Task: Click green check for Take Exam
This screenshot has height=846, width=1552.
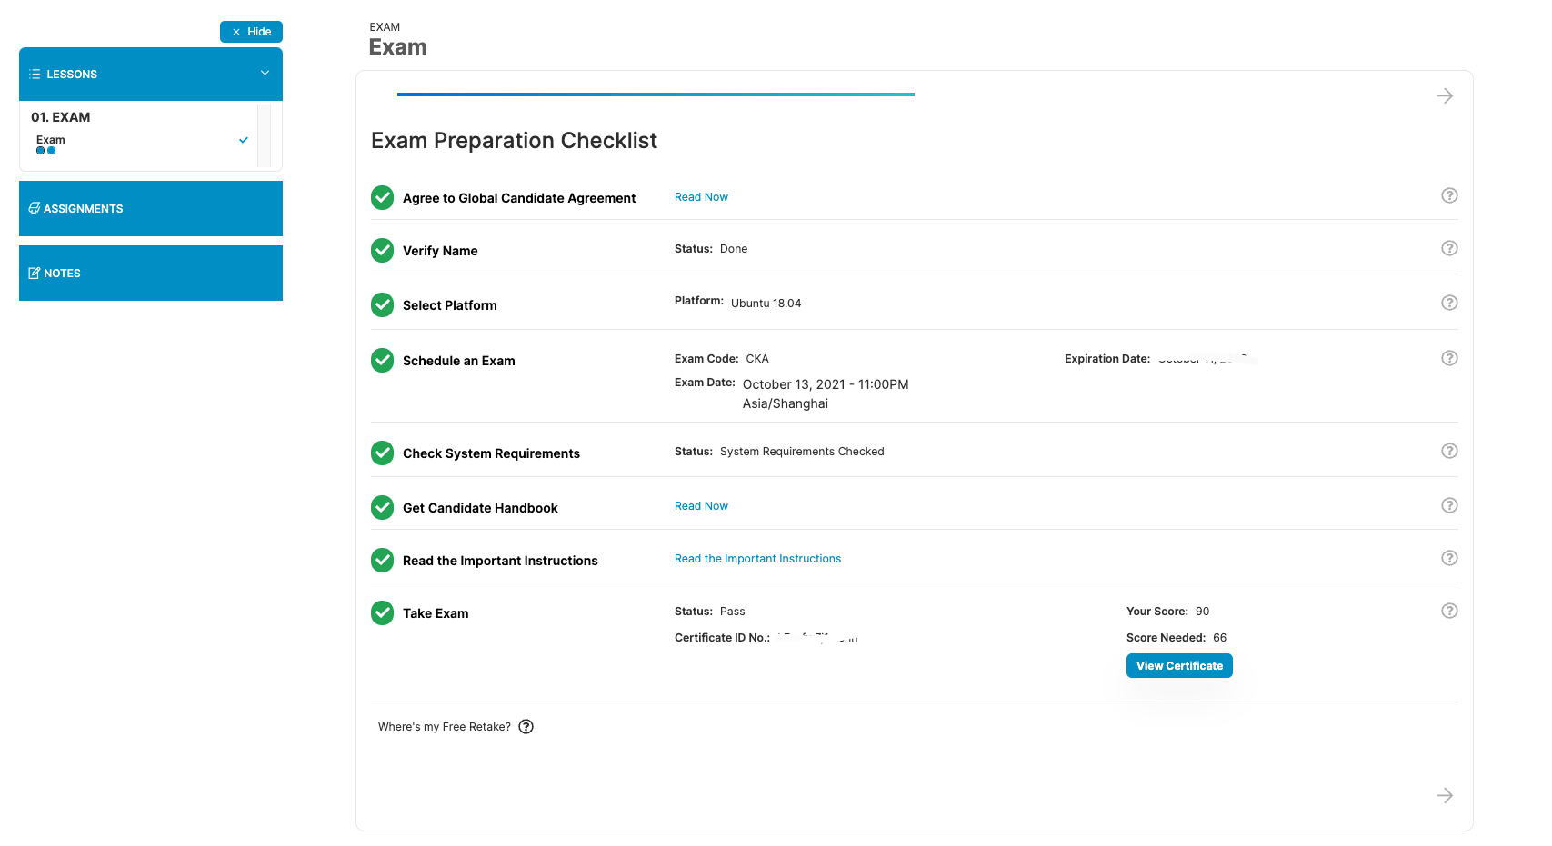Action: click(382, 612)
